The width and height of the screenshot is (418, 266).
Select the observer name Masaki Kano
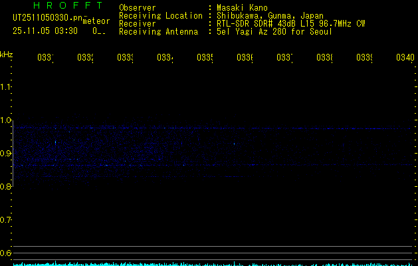243,8
